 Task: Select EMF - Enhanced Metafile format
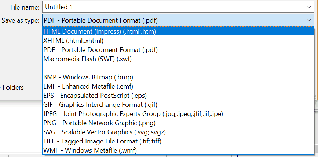178,86
